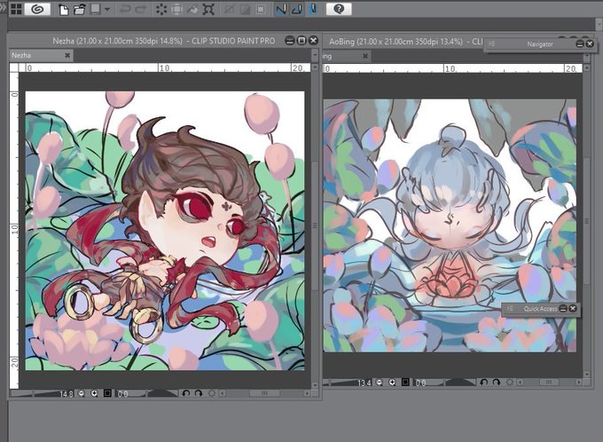Fit AoBing canvas to screen icon
The width and height of the screenshot is (603, 442).
coord(405,383)
